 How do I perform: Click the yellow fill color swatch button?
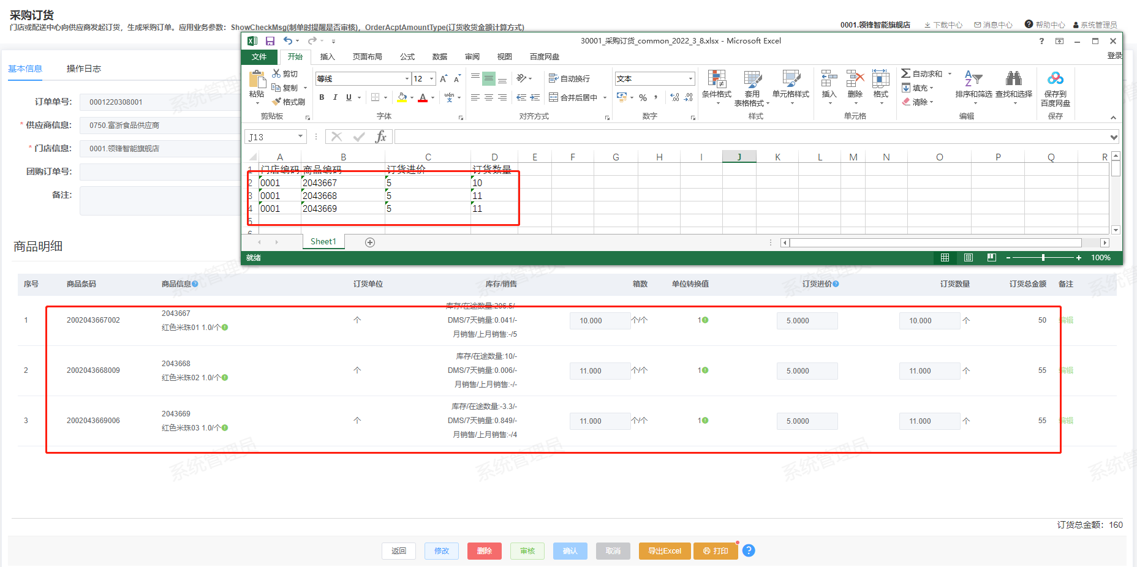click(x=402, y=97)
